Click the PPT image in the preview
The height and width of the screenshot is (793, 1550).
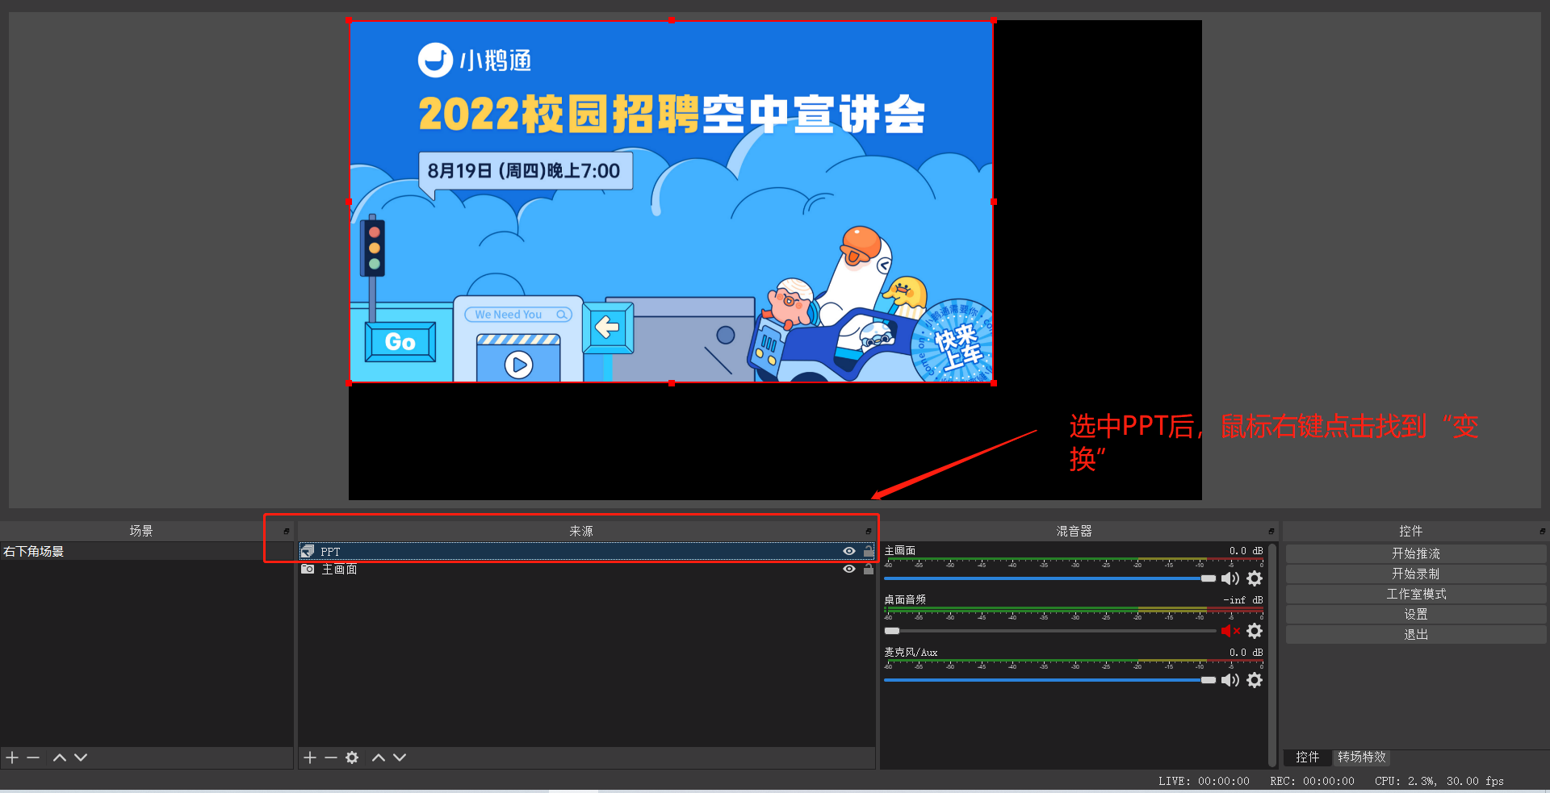(671, 202)
